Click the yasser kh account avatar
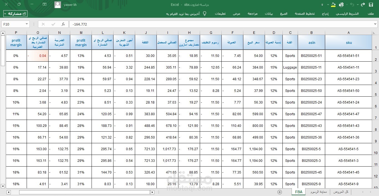379x196 pixels. pyautogui.click(x=57, y=4)
